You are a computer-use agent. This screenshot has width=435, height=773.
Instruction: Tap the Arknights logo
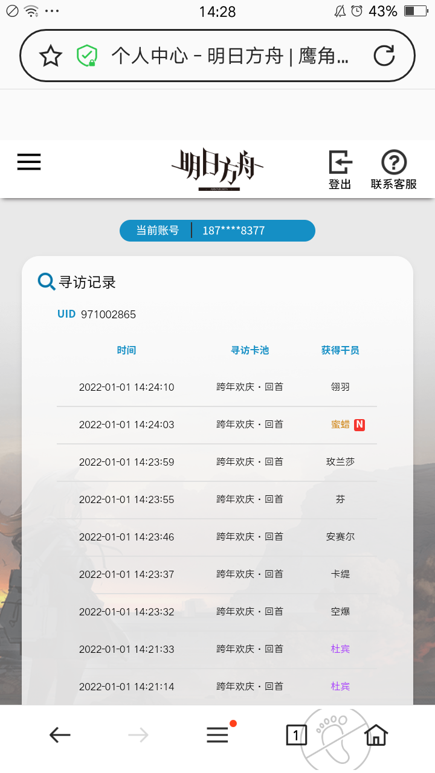click(x=217, y=169)
